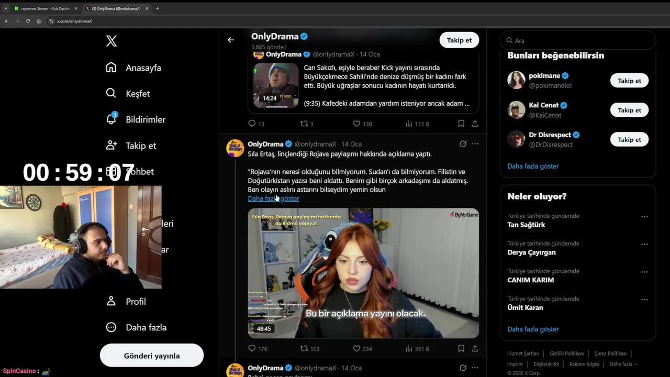Play the 14:24 Can Sakızlı video thumbnail

coord(276,85)
